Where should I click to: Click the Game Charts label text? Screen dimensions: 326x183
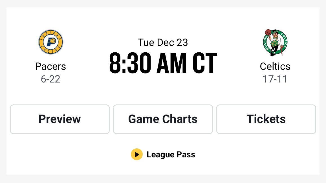(x=163, y=119)
